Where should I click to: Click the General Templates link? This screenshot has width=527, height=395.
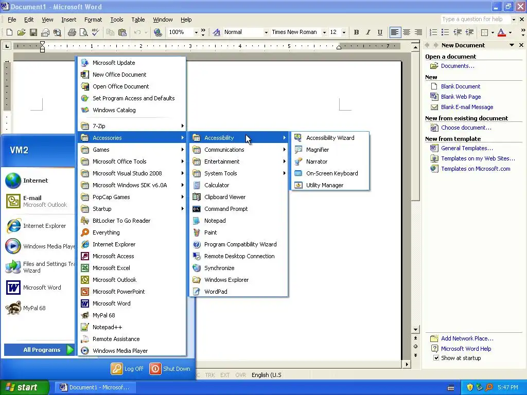point(467,148)
